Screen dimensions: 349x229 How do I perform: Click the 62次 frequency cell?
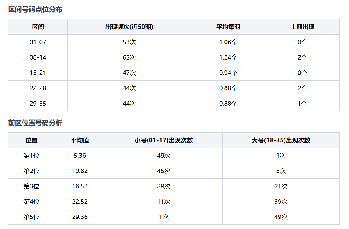[x=129, y=57]
